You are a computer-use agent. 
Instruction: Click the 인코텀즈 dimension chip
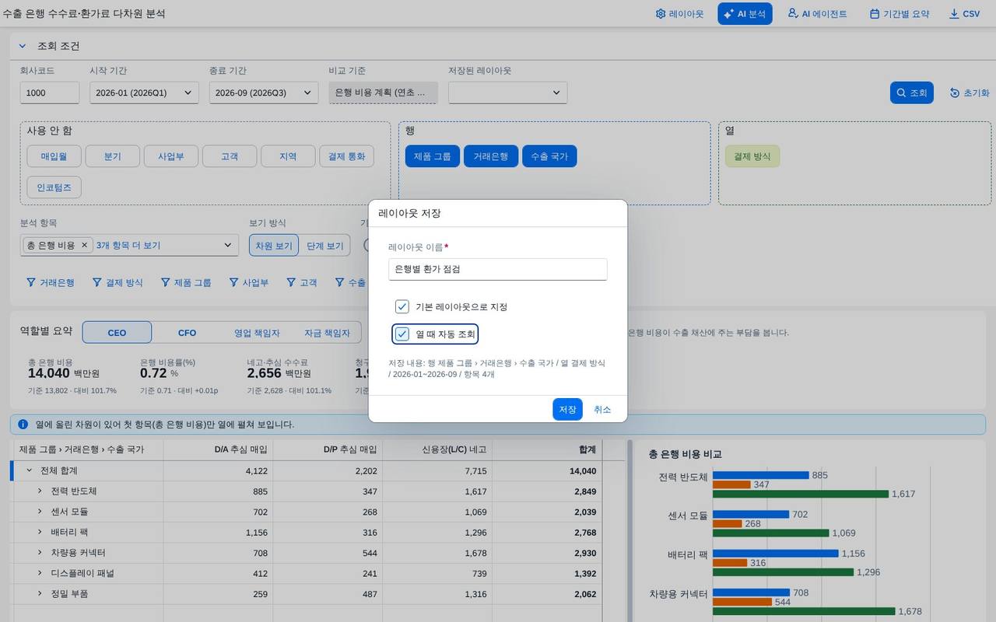(x=54, y=187)
